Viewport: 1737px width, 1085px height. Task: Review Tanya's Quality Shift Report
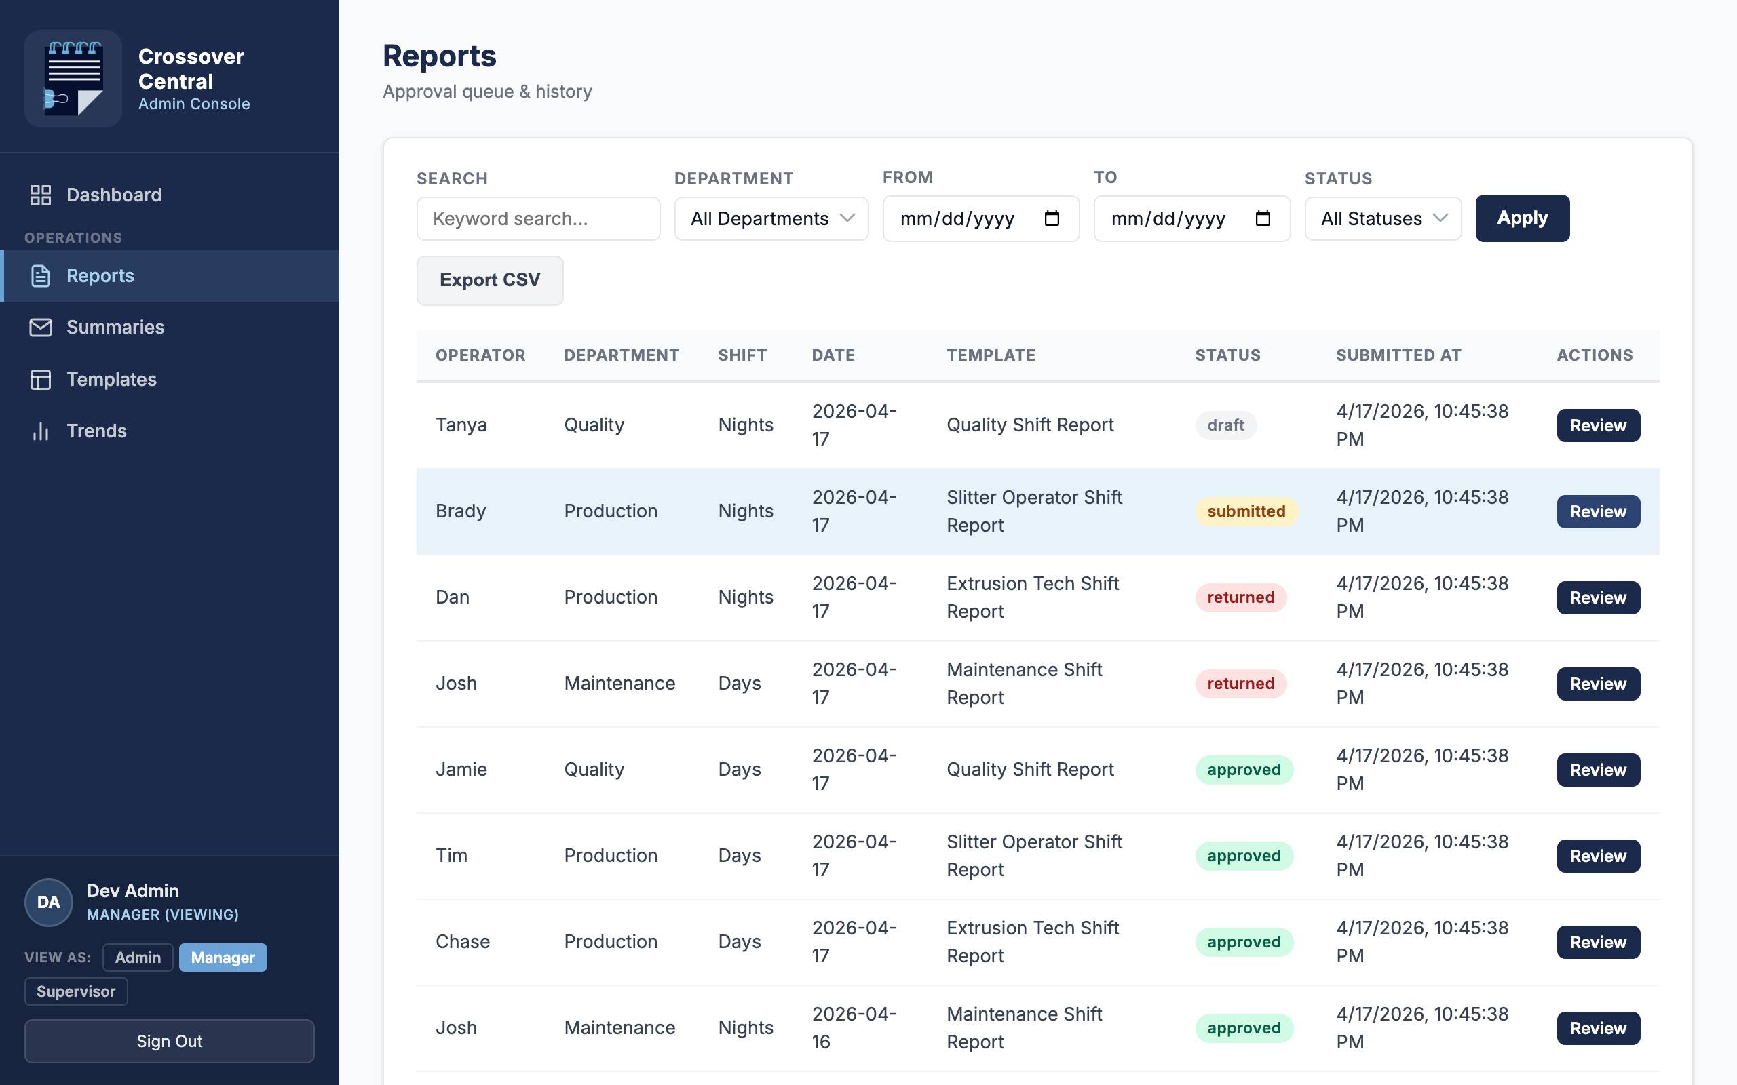tap(1599, 426)
